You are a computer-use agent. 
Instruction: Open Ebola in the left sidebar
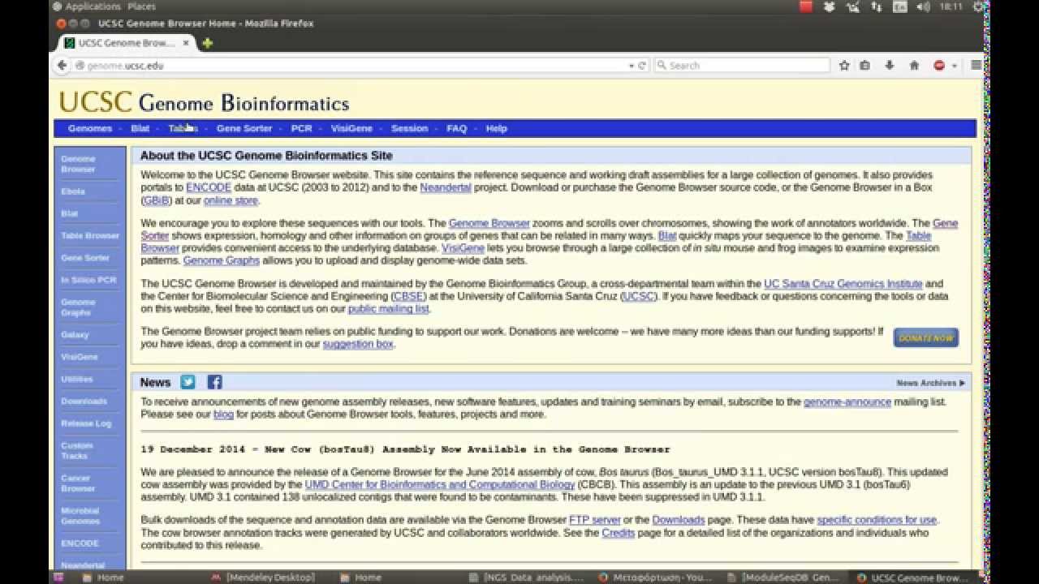[73, 191]
